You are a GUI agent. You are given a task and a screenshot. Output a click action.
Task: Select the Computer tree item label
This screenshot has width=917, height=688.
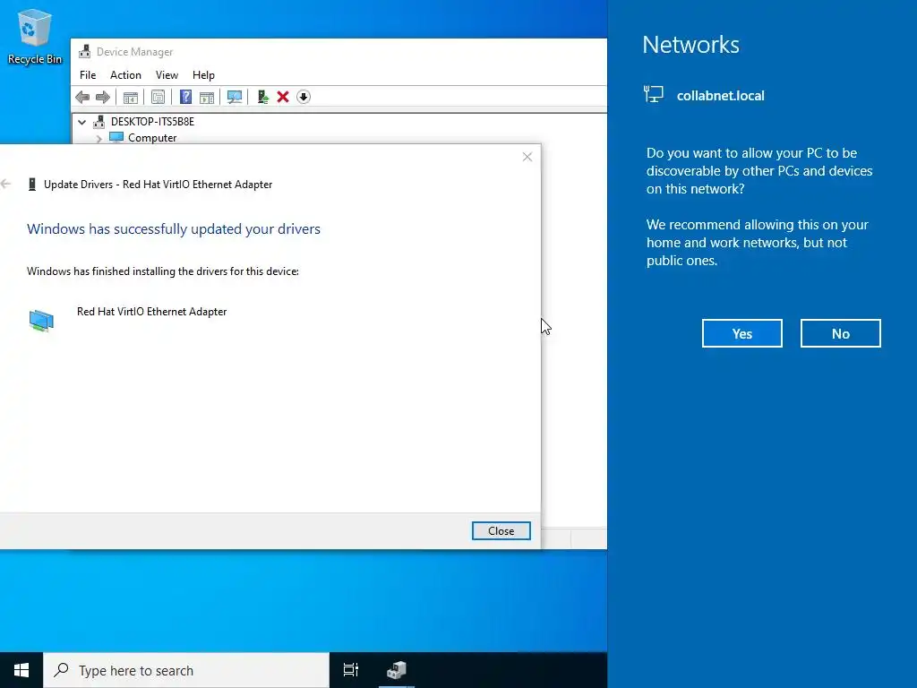click(152, 138)
